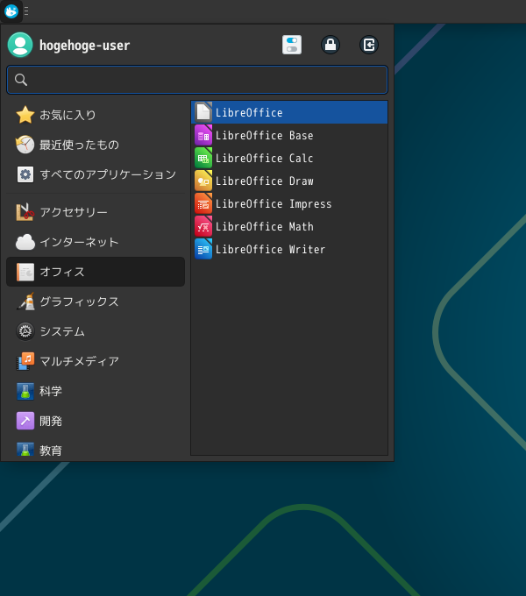Screen dimensions: 526x596
Task: Show 最近使ったもの recently used items
Action: [79, 145]
